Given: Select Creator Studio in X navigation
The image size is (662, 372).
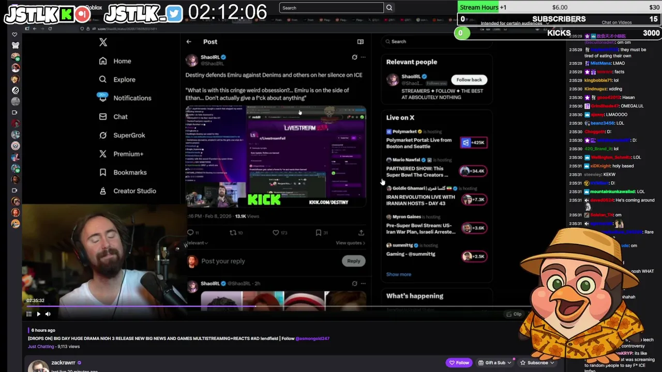Looking at the screenshot, I should 134,191.
